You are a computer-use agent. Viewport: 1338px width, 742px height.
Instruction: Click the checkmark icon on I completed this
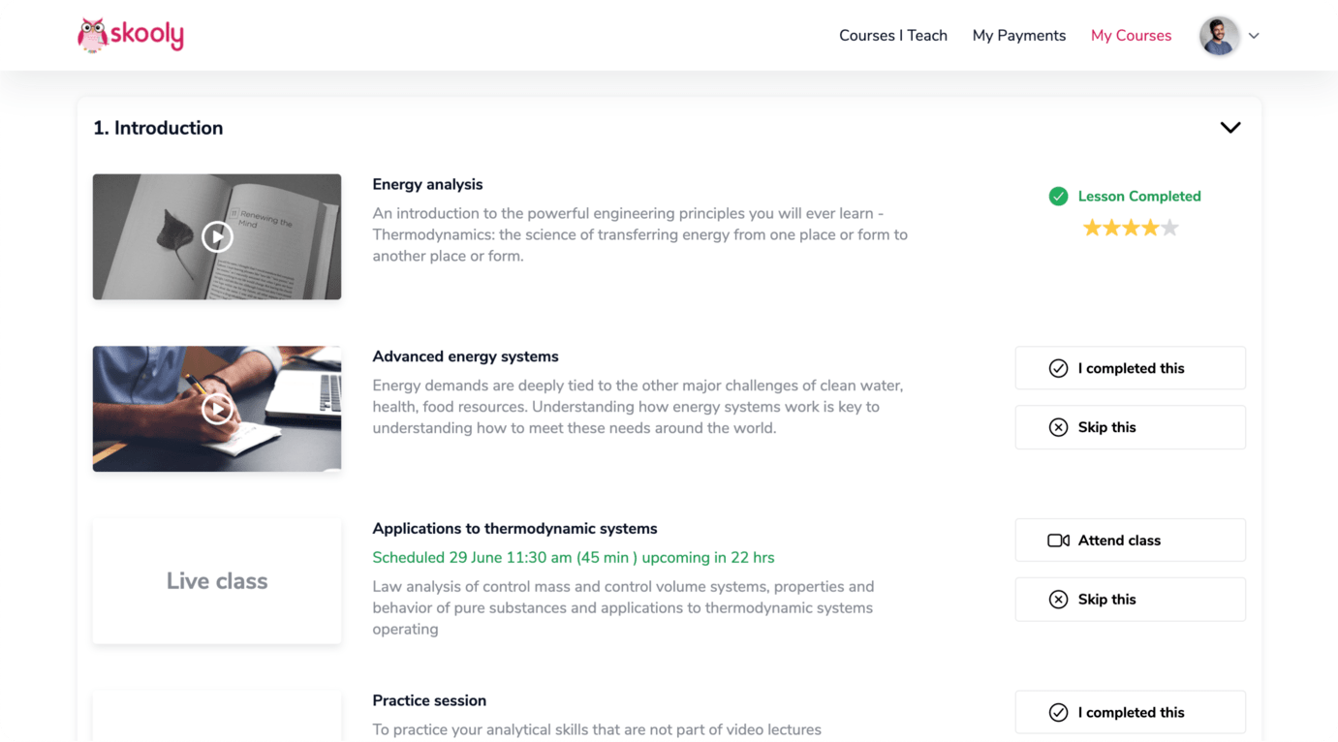1058,368
